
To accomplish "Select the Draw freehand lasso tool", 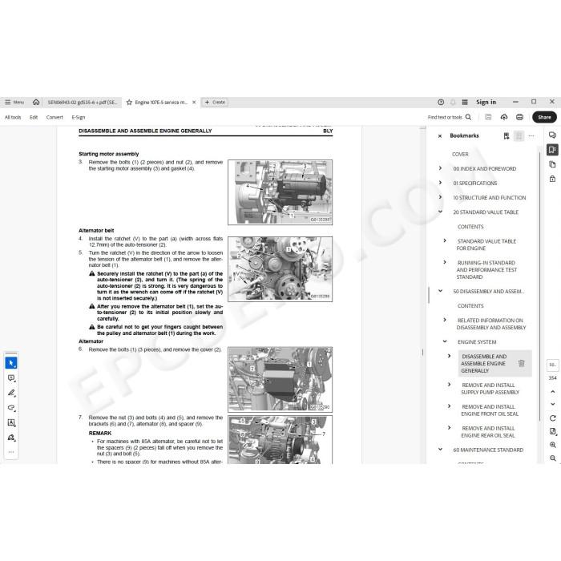I will (11, 408).
